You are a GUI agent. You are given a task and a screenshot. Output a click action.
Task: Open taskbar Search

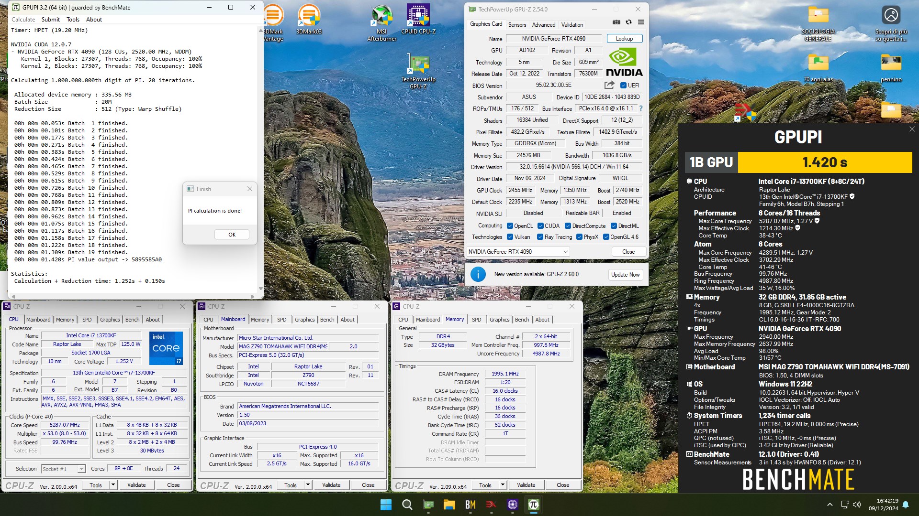pos(407,505)
